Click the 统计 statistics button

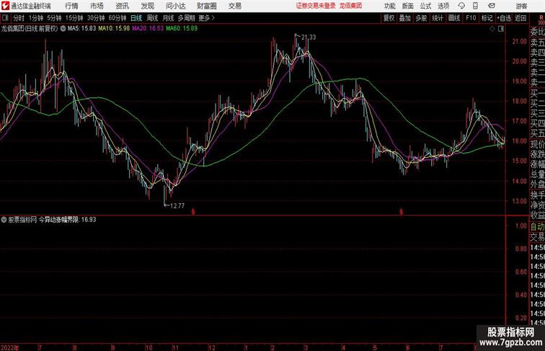coord(438,18)
